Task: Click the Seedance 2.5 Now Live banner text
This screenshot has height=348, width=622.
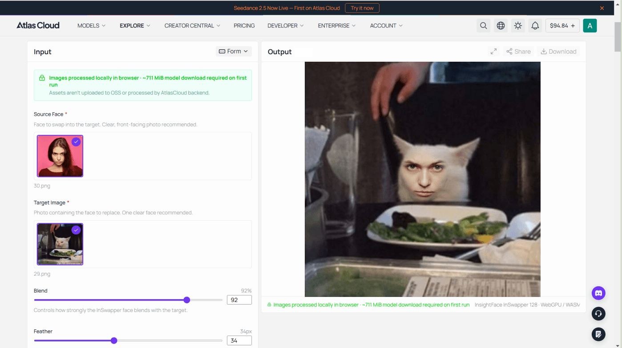Action: click(287, 8)
